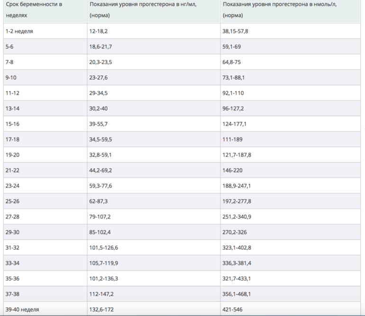Select the '1-2 неделя' row cell

pyautogui.click(x=19, y=31)
